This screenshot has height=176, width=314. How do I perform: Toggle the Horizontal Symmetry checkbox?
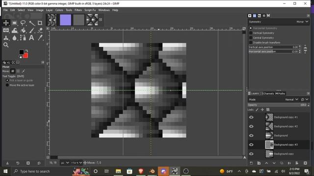click(251, 28)
